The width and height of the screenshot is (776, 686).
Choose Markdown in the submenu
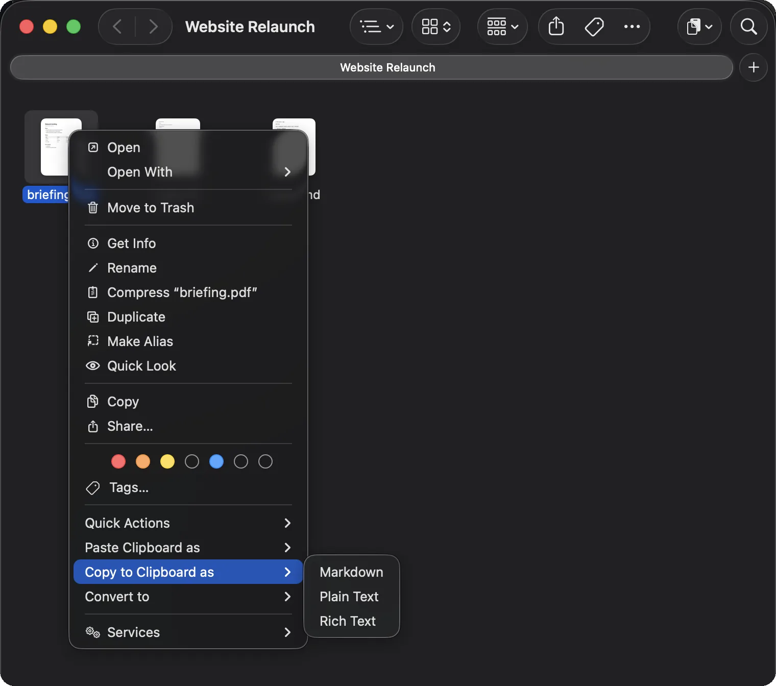pyautogui.click(x=351, y=572)
